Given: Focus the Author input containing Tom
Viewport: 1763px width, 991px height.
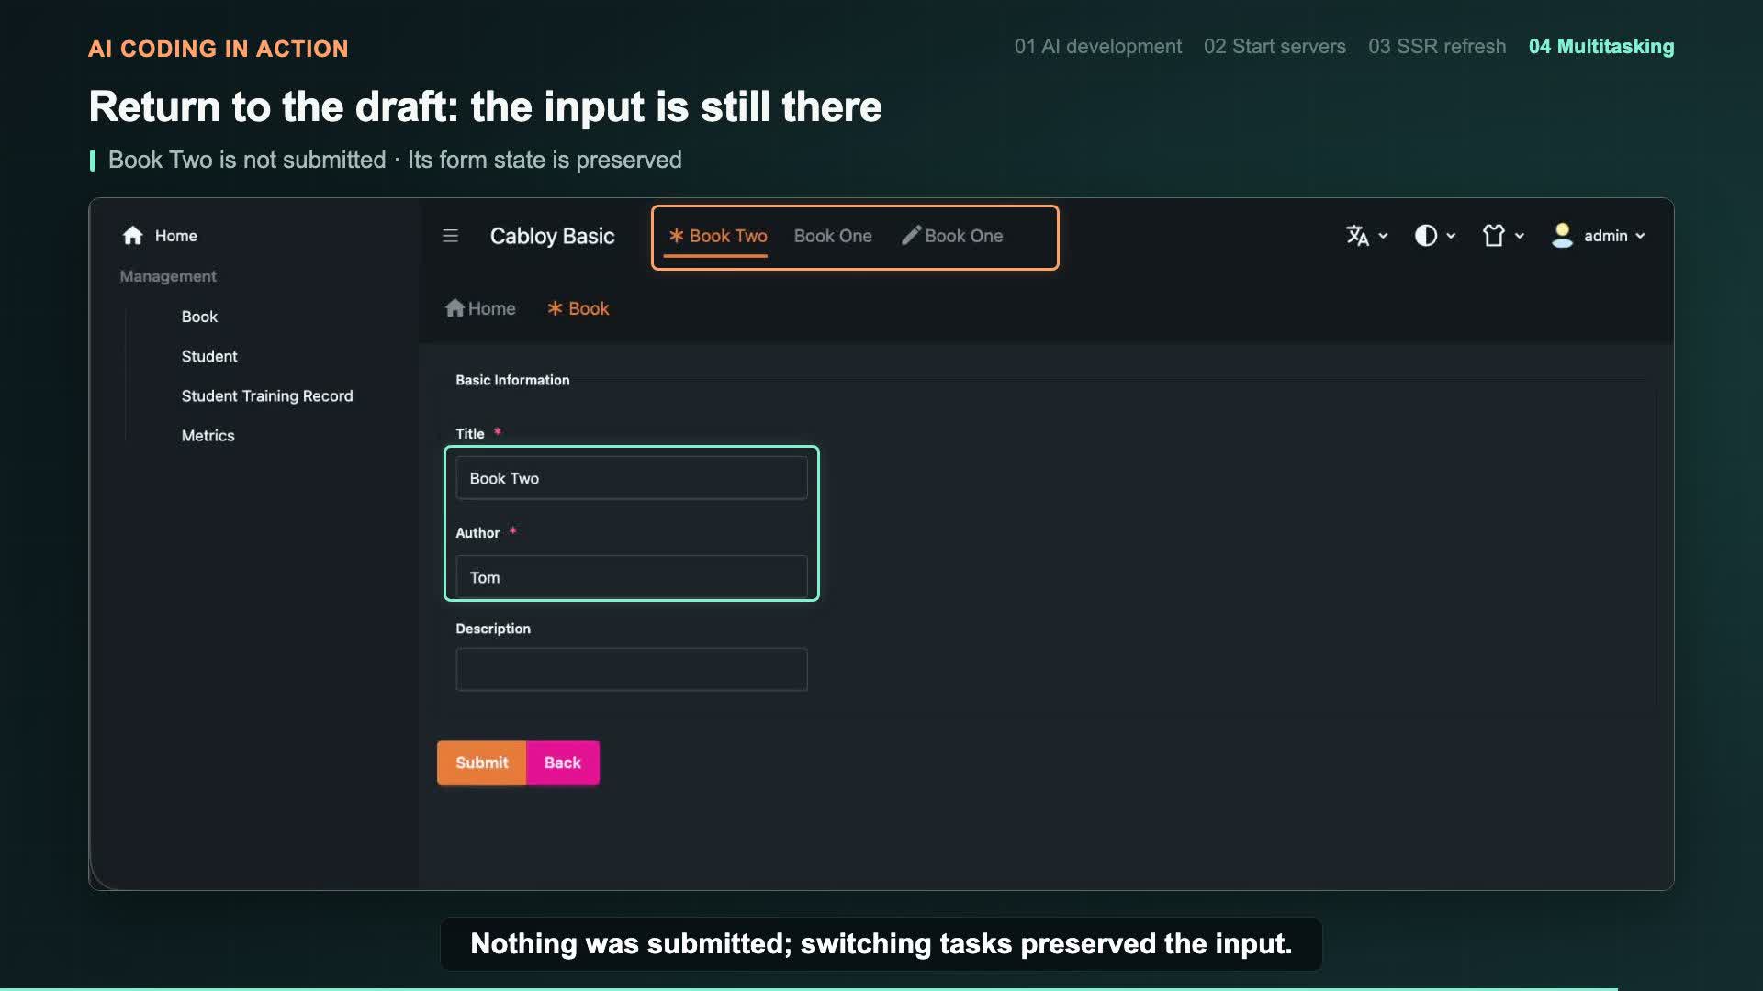Looking at the screenshot, I should (632, 577).
